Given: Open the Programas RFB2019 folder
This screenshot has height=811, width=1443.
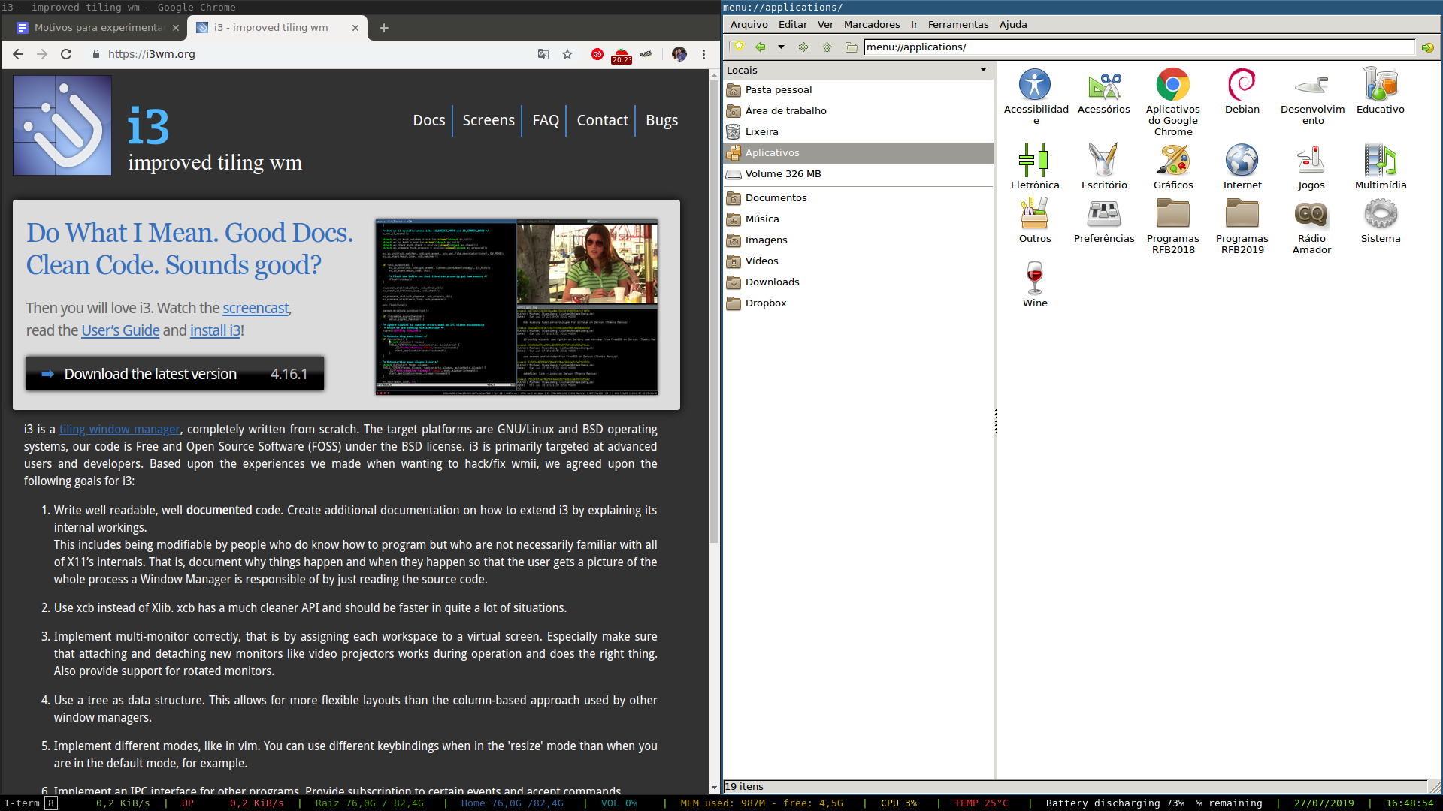Looking at the screenshot, I should coord(1242,214).
